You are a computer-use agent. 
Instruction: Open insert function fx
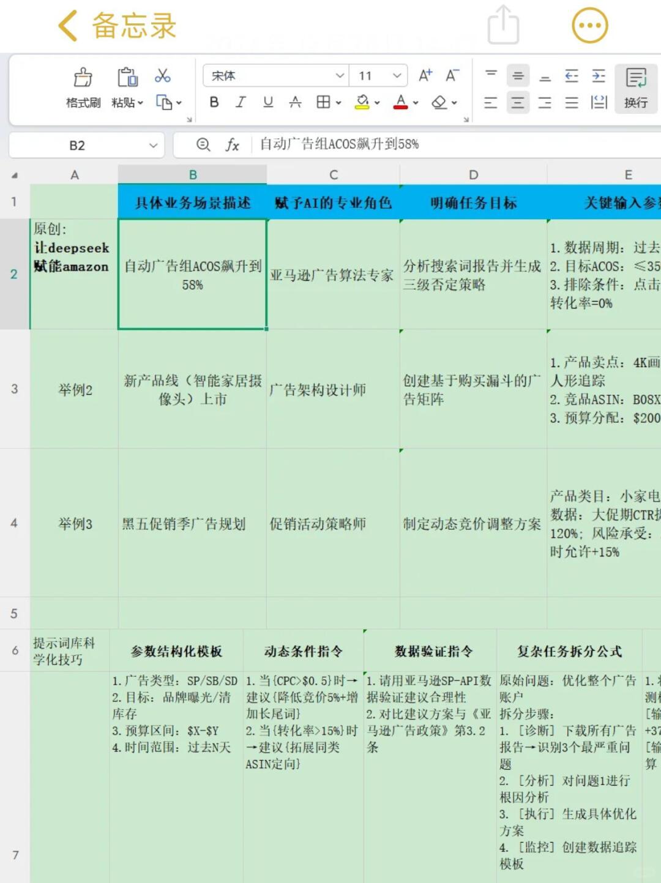tap(232, 144)
